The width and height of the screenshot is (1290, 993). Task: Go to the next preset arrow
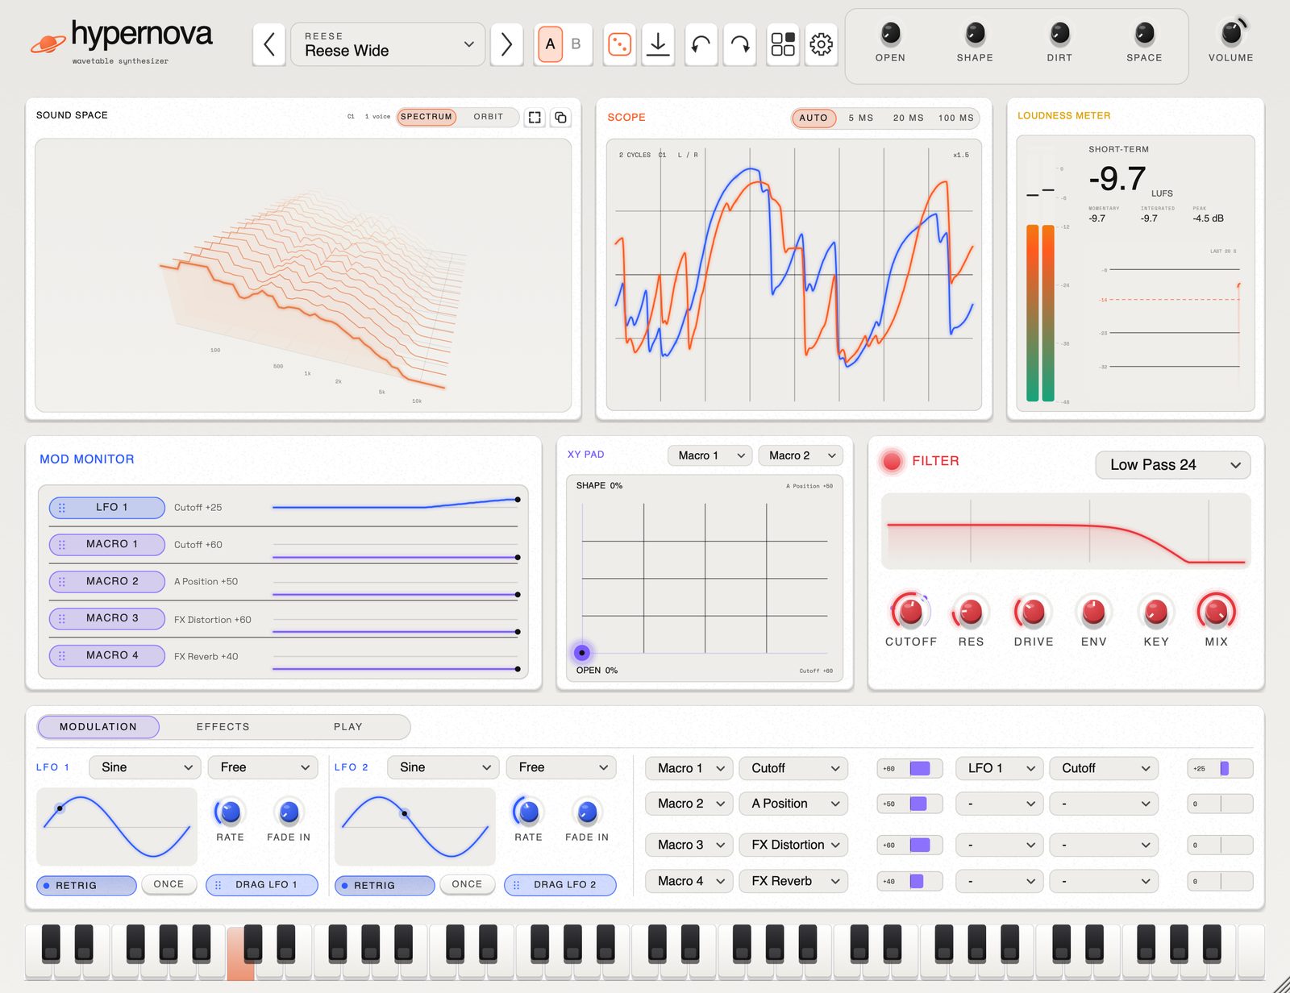point(506,44)
